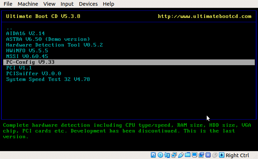Image resolution: width=258 pixels, height=159 pixels.
Task: Select AIDA16 V2.14 entry
Action: 25,34
